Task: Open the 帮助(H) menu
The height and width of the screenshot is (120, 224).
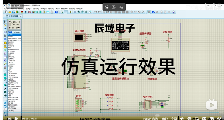Action: (x=80, y=9)
